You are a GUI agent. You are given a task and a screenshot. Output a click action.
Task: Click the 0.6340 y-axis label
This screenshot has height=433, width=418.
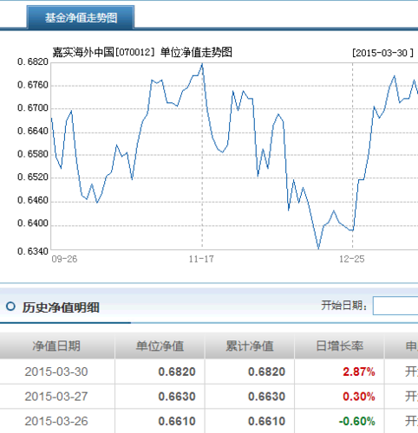(x=33, y=251)
